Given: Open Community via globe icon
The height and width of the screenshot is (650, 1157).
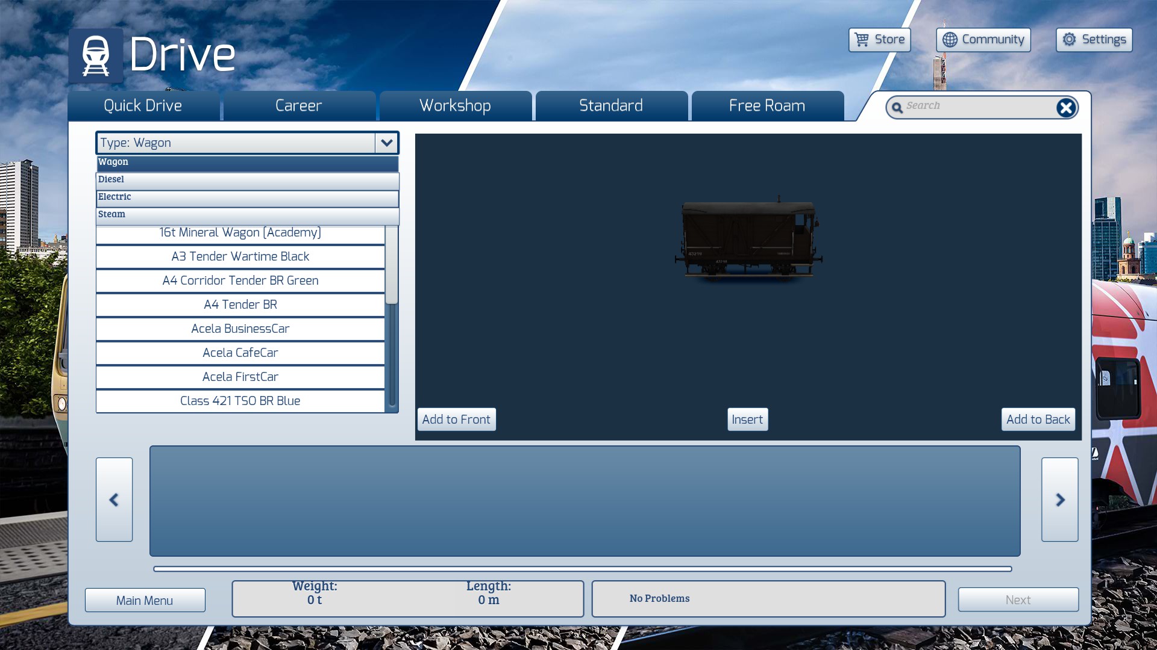Looking at the screenshot, I should click(950, 40).
